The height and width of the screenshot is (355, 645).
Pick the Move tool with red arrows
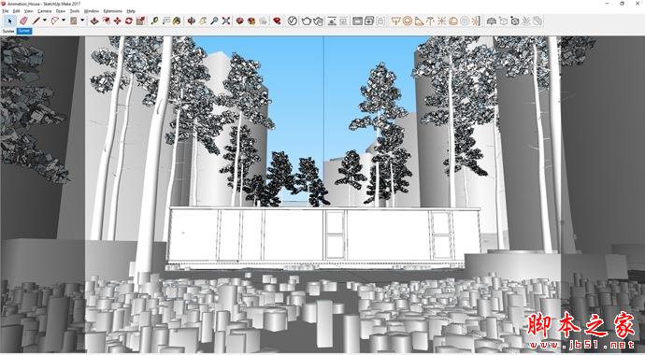tap(117, 21)
